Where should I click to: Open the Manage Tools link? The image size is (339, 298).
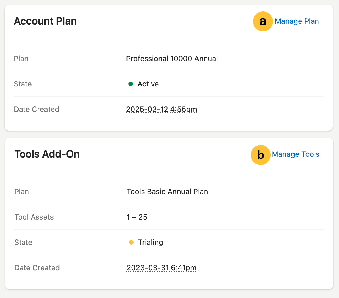[295, 154]
